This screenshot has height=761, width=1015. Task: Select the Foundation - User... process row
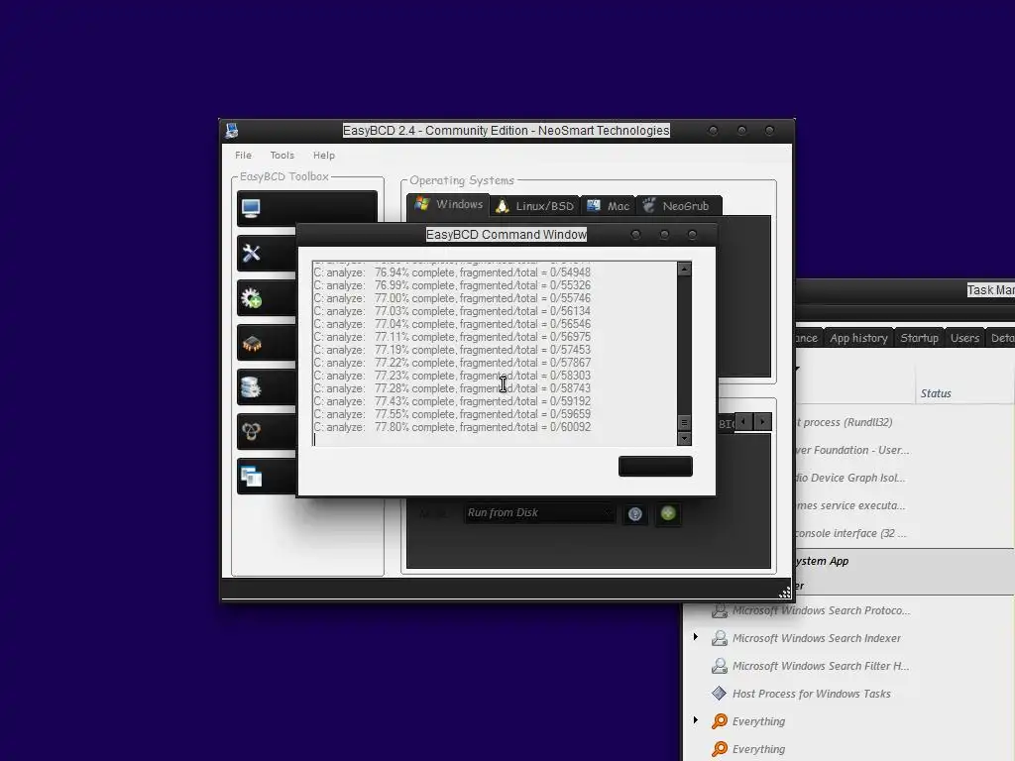point(905,450)
